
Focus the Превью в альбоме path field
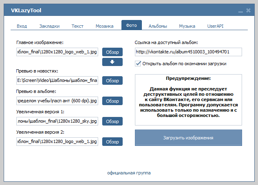(x=57, y=101)
